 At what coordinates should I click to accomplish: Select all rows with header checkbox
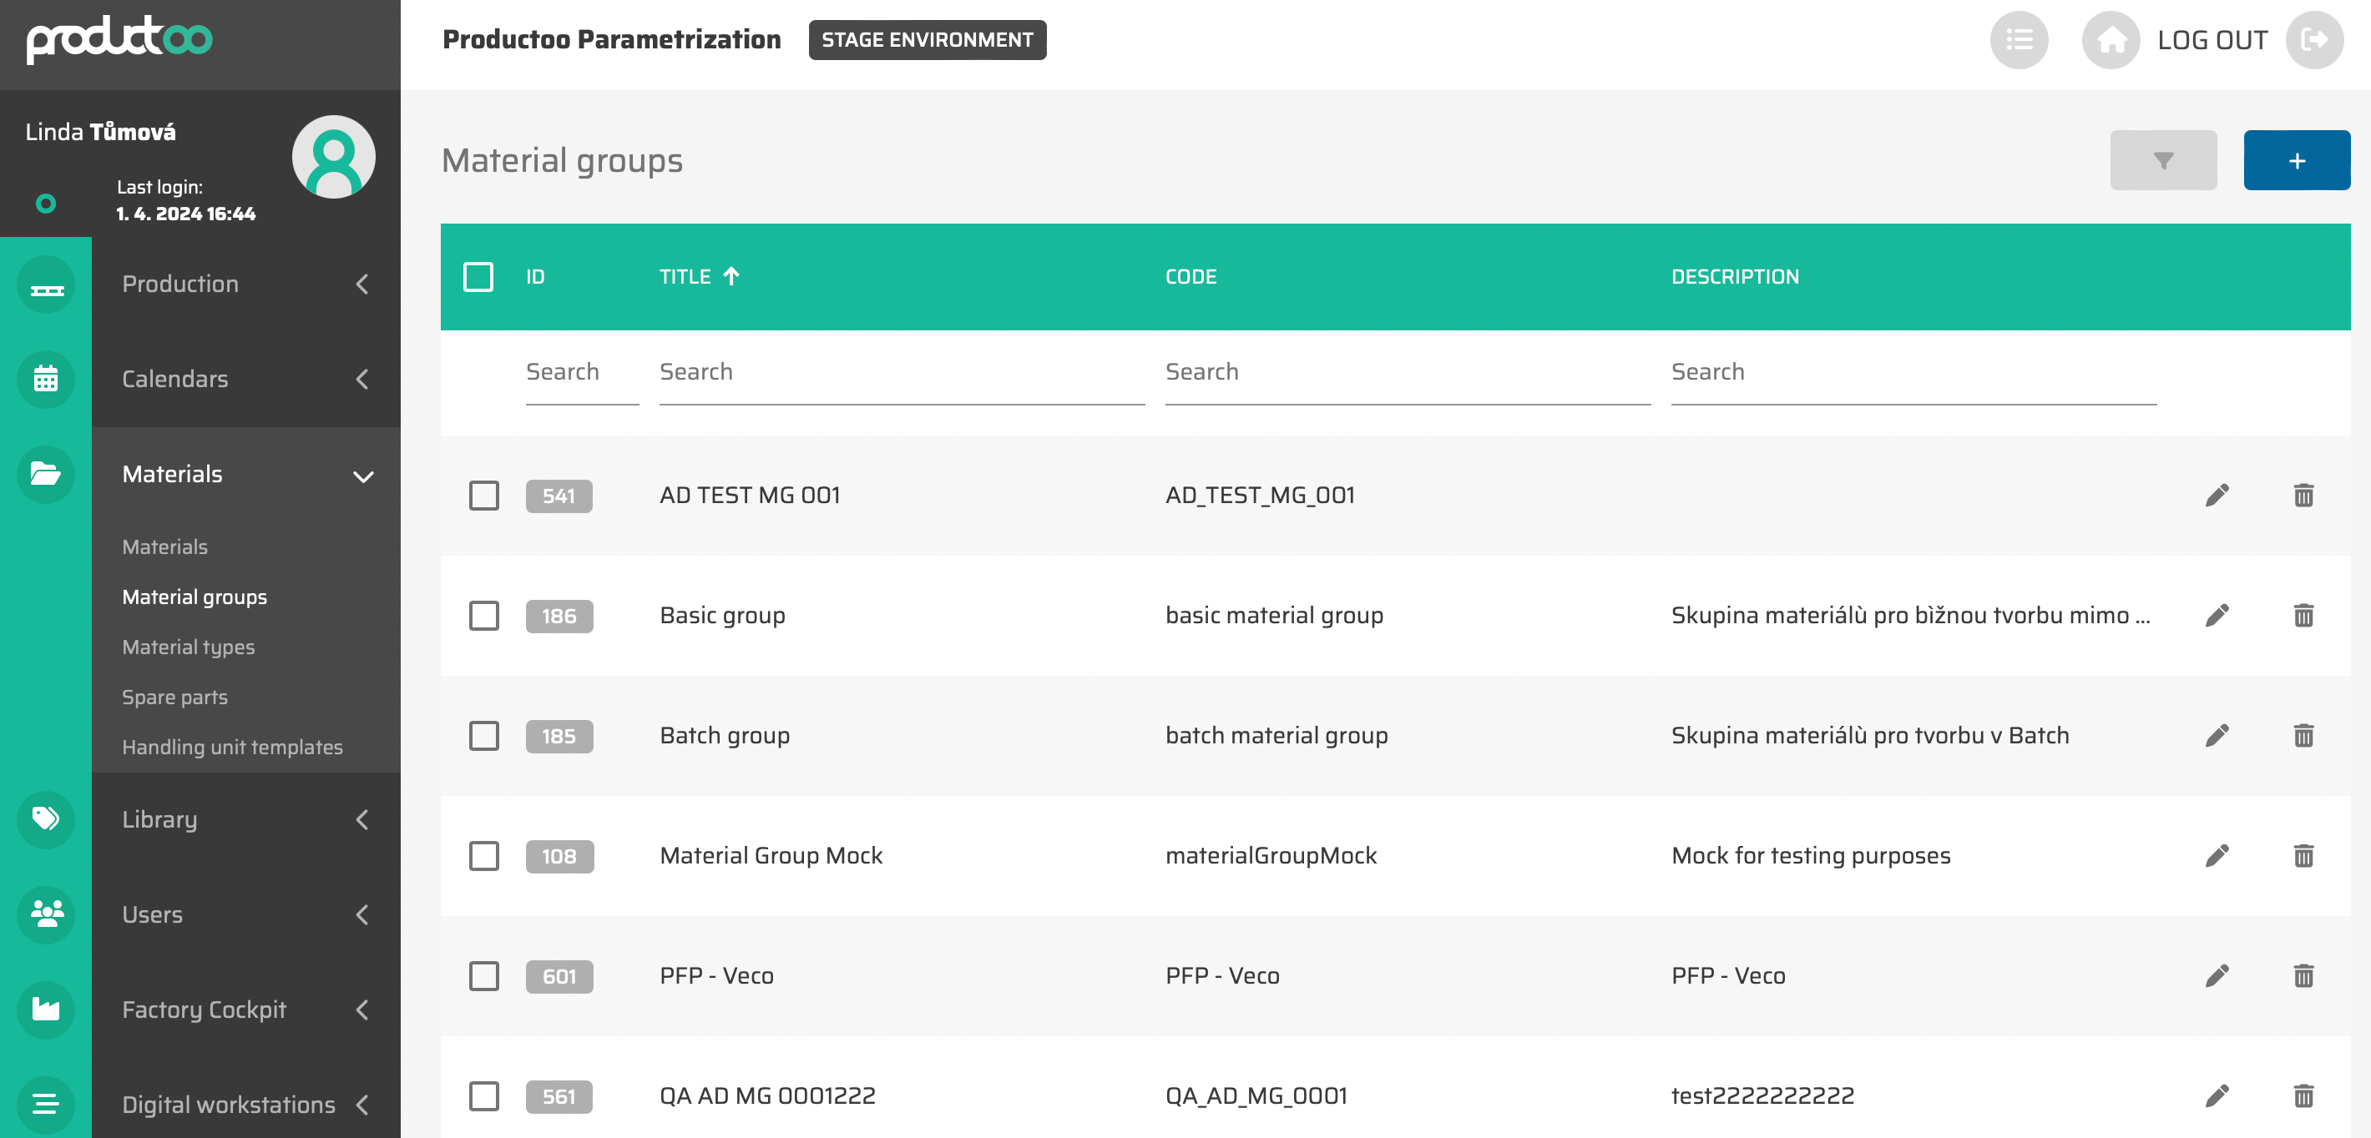click(x=478, y=276)
